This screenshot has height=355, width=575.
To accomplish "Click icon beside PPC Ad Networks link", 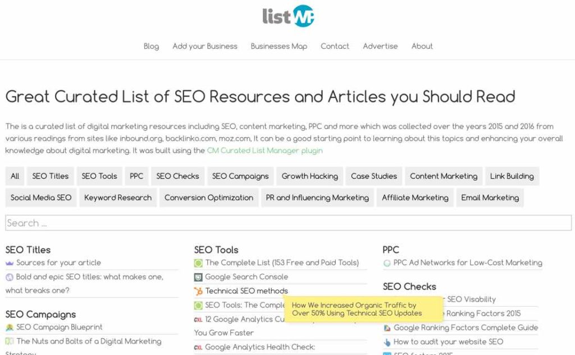I will click(387, 263).
